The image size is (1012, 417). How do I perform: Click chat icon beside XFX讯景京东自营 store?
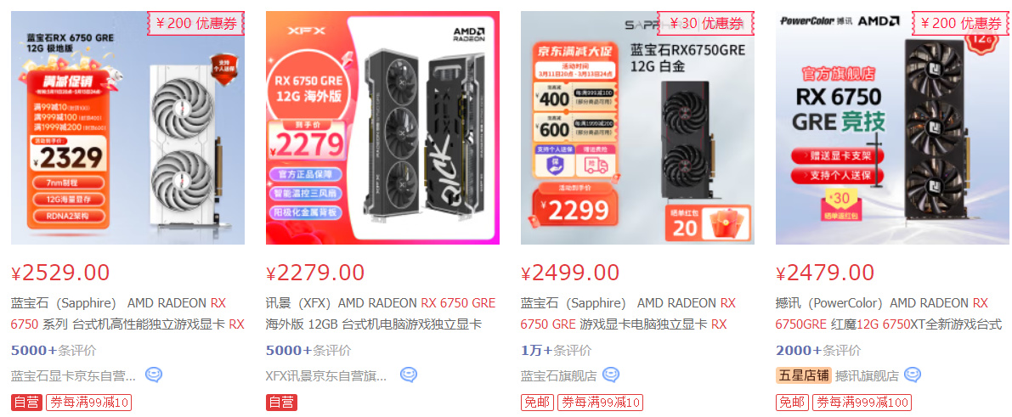(x=409, y=375)
